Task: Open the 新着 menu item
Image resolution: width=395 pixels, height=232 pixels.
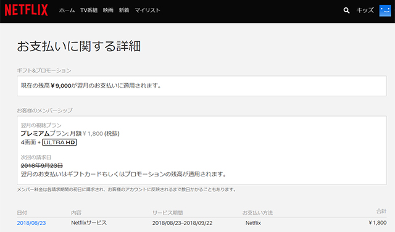Action: (124, 10)
